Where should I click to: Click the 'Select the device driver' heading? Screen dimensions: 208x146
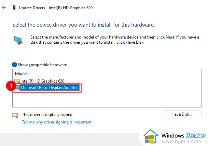pyautogui.click(x=84, y=25)
